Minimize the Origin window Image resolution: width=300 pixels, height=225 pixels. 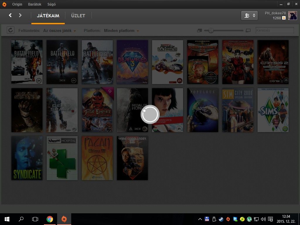[x=281, y=4]
